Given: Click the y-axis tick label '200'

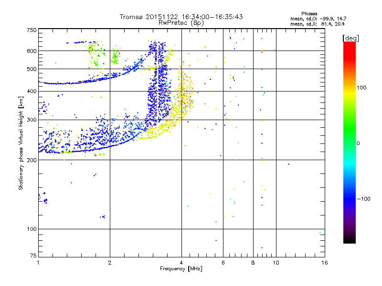Looking at the screenshot, I should 32,160.
